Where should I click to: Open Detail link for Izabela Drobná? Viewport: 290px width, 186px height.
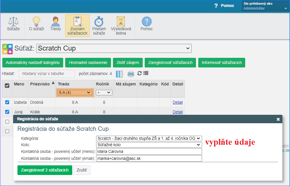click(x=178, y=102)
